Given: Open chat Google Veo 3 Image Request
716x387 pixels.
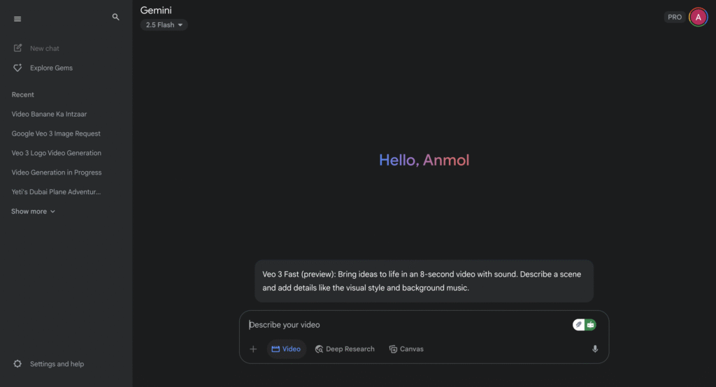Looking at the screenshot, I should [x=56, y=133].
